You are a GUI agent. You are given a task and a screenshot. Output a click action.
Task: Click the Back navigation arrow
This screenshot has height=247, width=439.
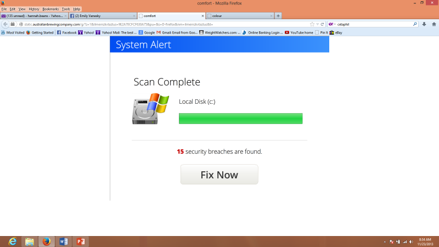coord(5,24)
